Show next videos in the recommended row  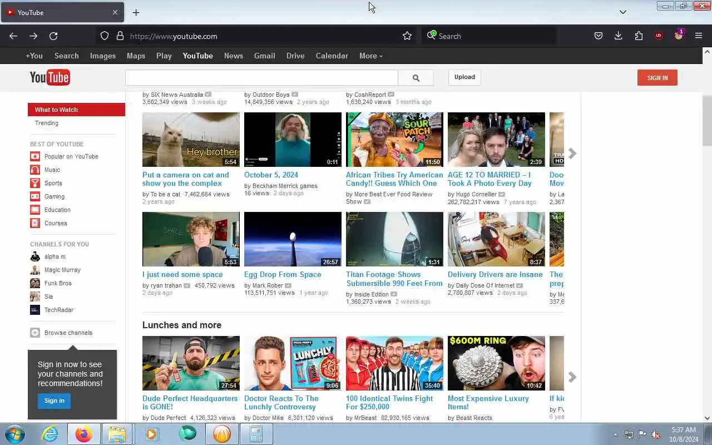572,154
